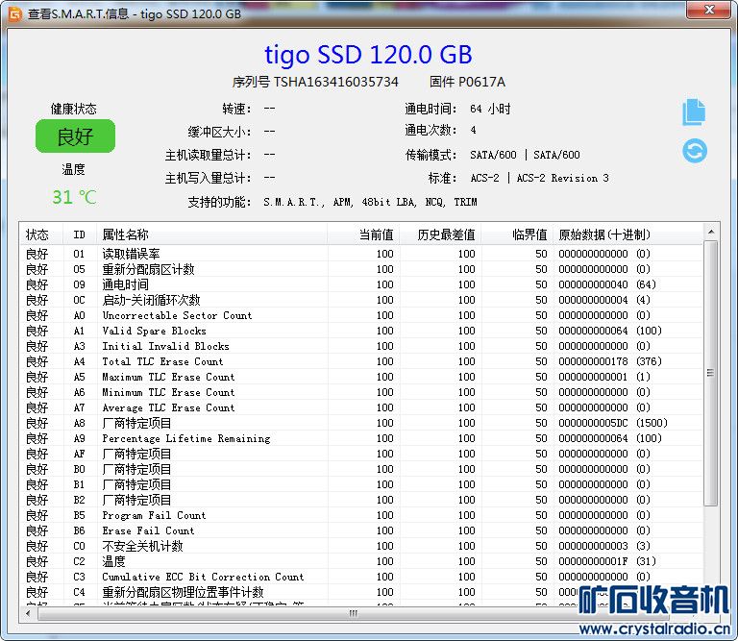
Task: Select the Cumulative ECC Bit Correction Count row
Action: [x=361, y=577]
